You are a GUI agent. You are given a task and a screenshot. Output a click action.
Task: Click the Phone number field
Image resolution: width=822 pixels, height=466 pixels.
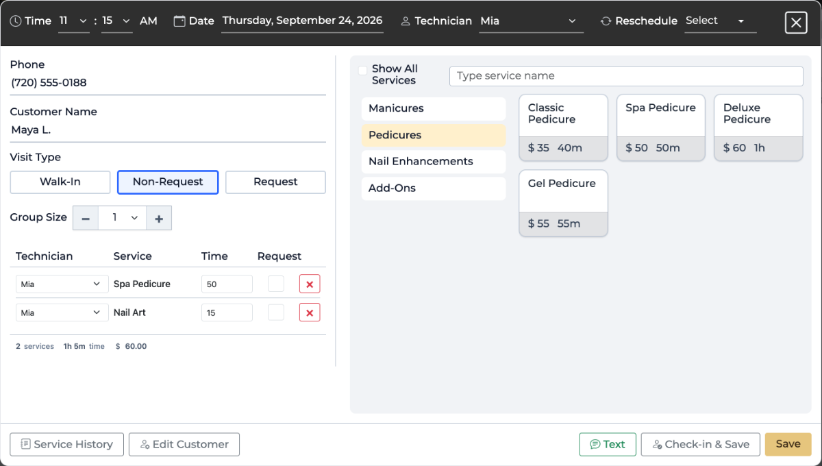[168, 83]
